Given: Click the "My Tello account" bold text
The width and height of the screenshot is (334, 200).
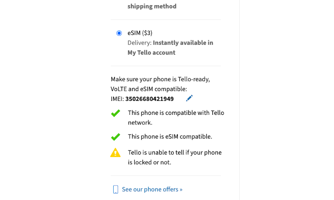Looking at the screenshot, I should pos(151,53).
